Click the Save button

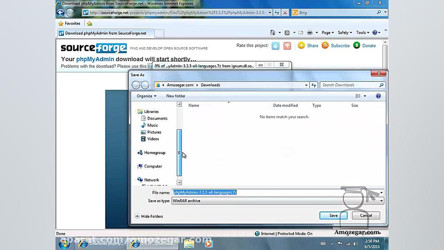pyautogui.click(x=333, y=215)
